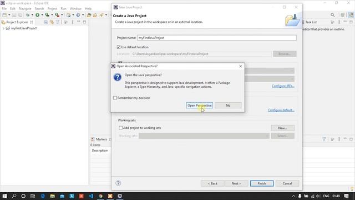Click No in Open Associated Perspective dialog
355x200 pixels.
click(x=228, y=105)
